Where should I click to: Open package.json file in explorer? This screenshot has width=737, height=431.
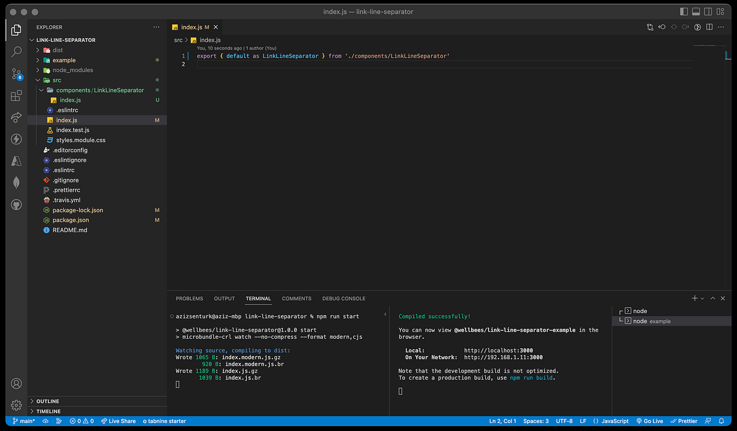coord(71,220)
